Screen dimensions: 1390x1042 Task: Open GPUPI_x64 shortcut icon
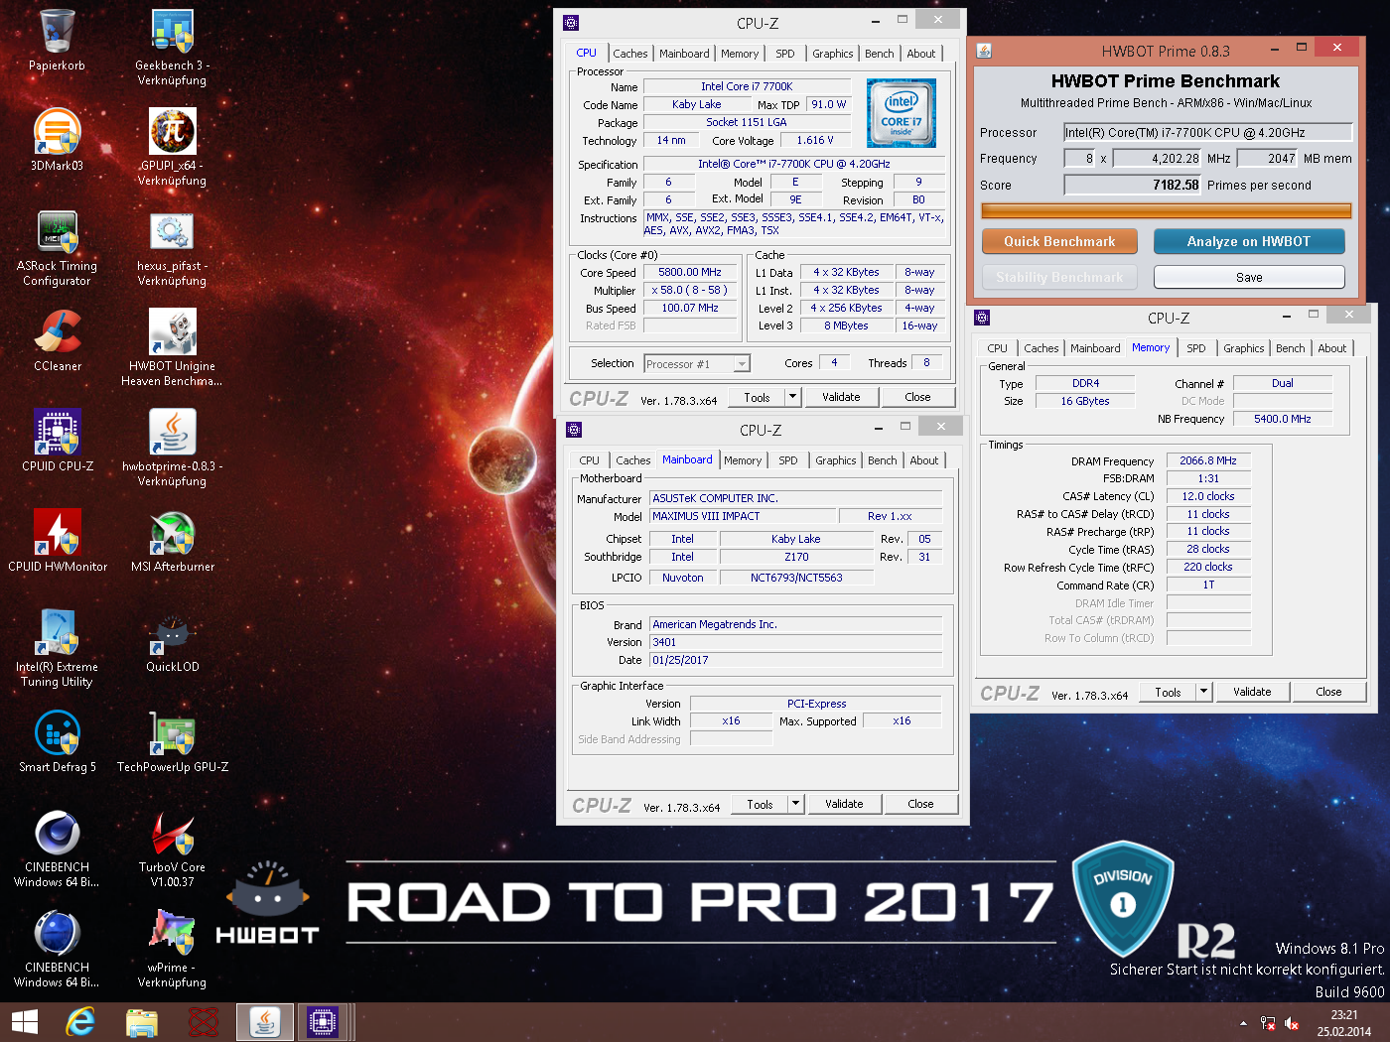(x=173, y=132)
